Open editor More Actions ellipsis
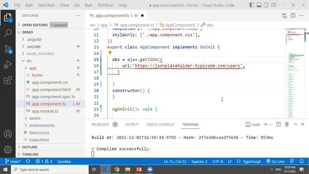This screenshot has width=309, height=174. (301, 15)
